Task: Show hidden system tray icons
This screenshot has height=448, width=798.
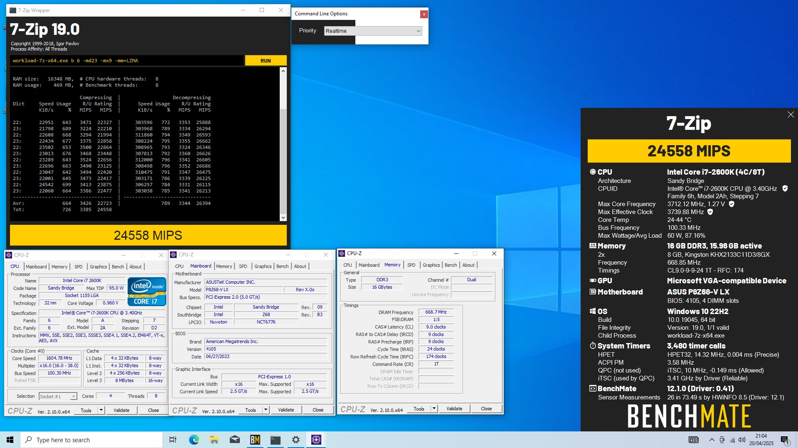Action: pos(712,440)
